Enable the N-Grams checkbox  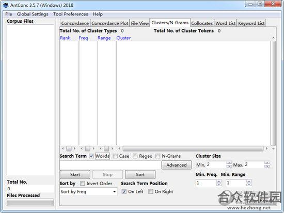158,156
